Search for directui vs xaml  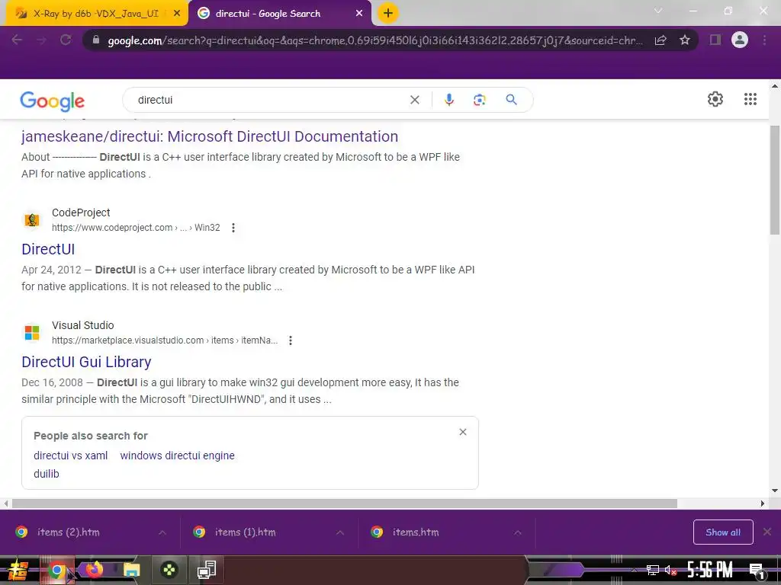pos(71,456)
